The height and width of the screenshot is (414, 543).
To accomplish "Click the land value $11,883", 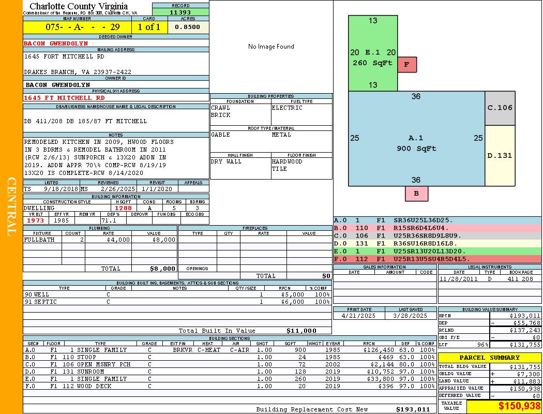I will click(527, 381).
